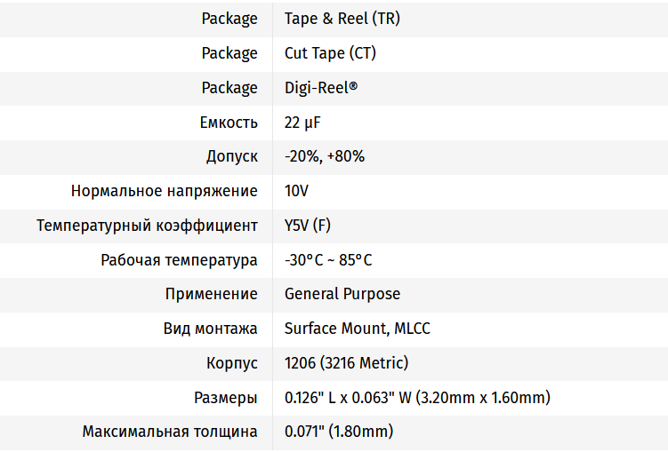Screen dimensions: 668x452
Task: Click the 0.071" (1.80mm) thickness value
Action: [x=339, y=432]
